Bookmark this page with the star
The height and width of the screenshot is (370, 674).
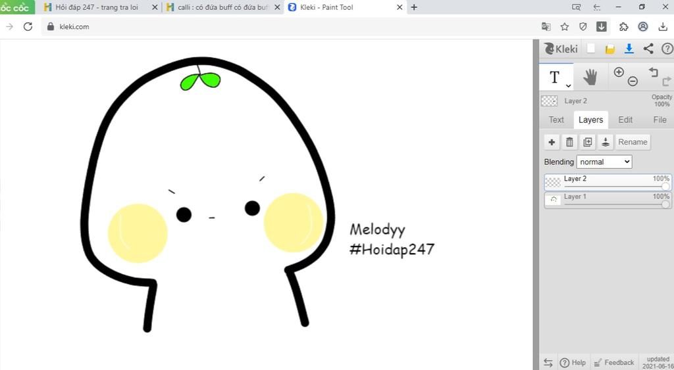click(x=564, y=26)
